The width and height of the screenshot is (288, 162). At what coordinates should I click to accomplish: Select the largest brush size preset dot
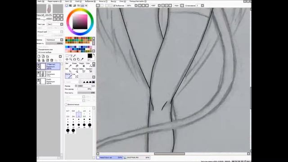click(x=73, y=130)
